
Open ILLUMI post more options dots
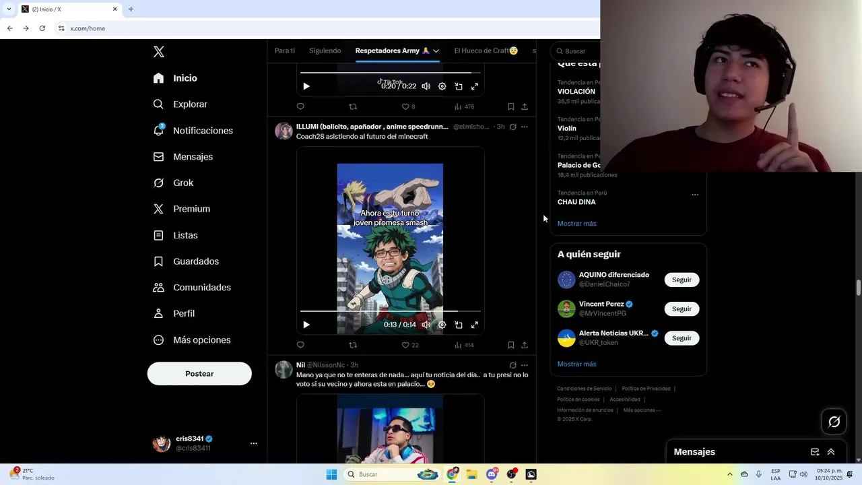(x=525, y=127)
